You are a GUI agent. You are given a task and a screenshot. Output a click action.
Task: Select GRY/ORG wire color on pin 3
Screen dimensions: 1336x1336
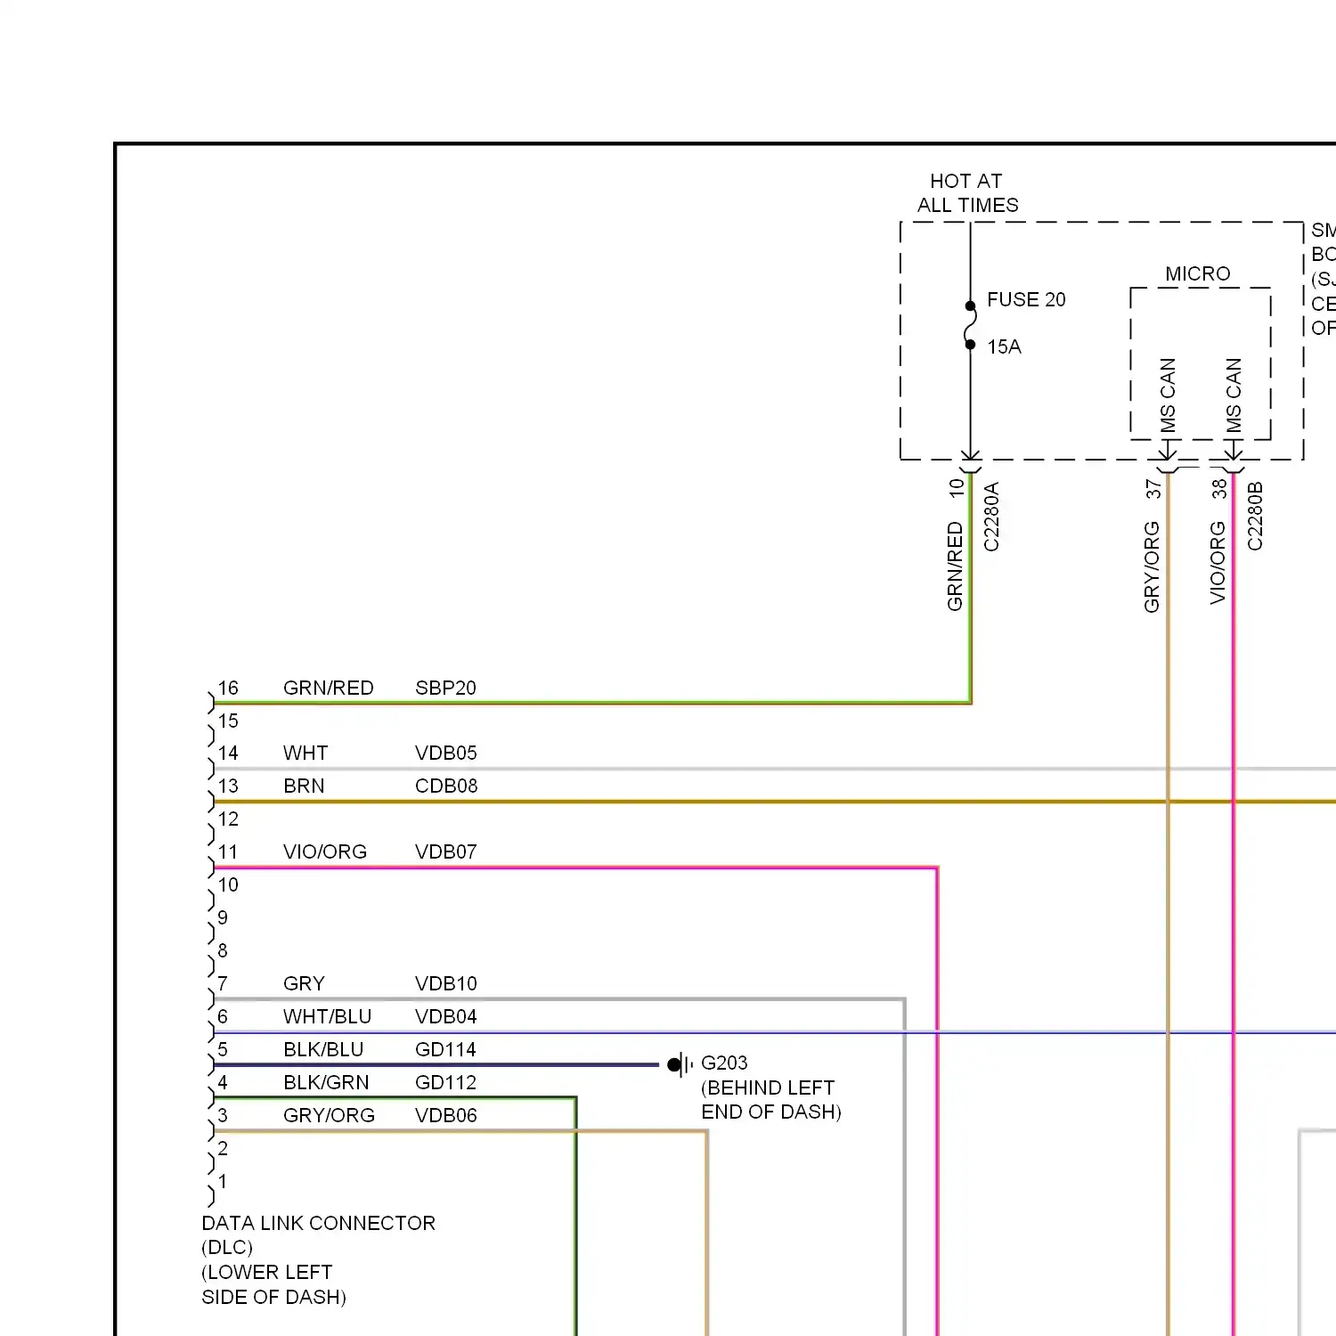[329, 1115]
